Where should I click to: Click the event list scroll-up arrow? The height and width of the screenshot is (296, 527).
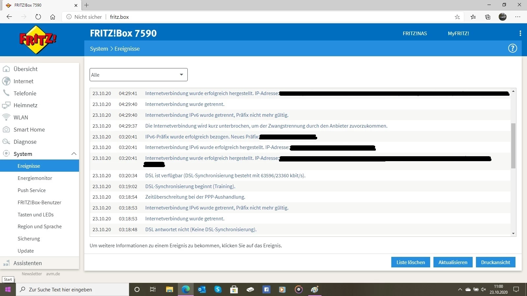click(513, 91)
